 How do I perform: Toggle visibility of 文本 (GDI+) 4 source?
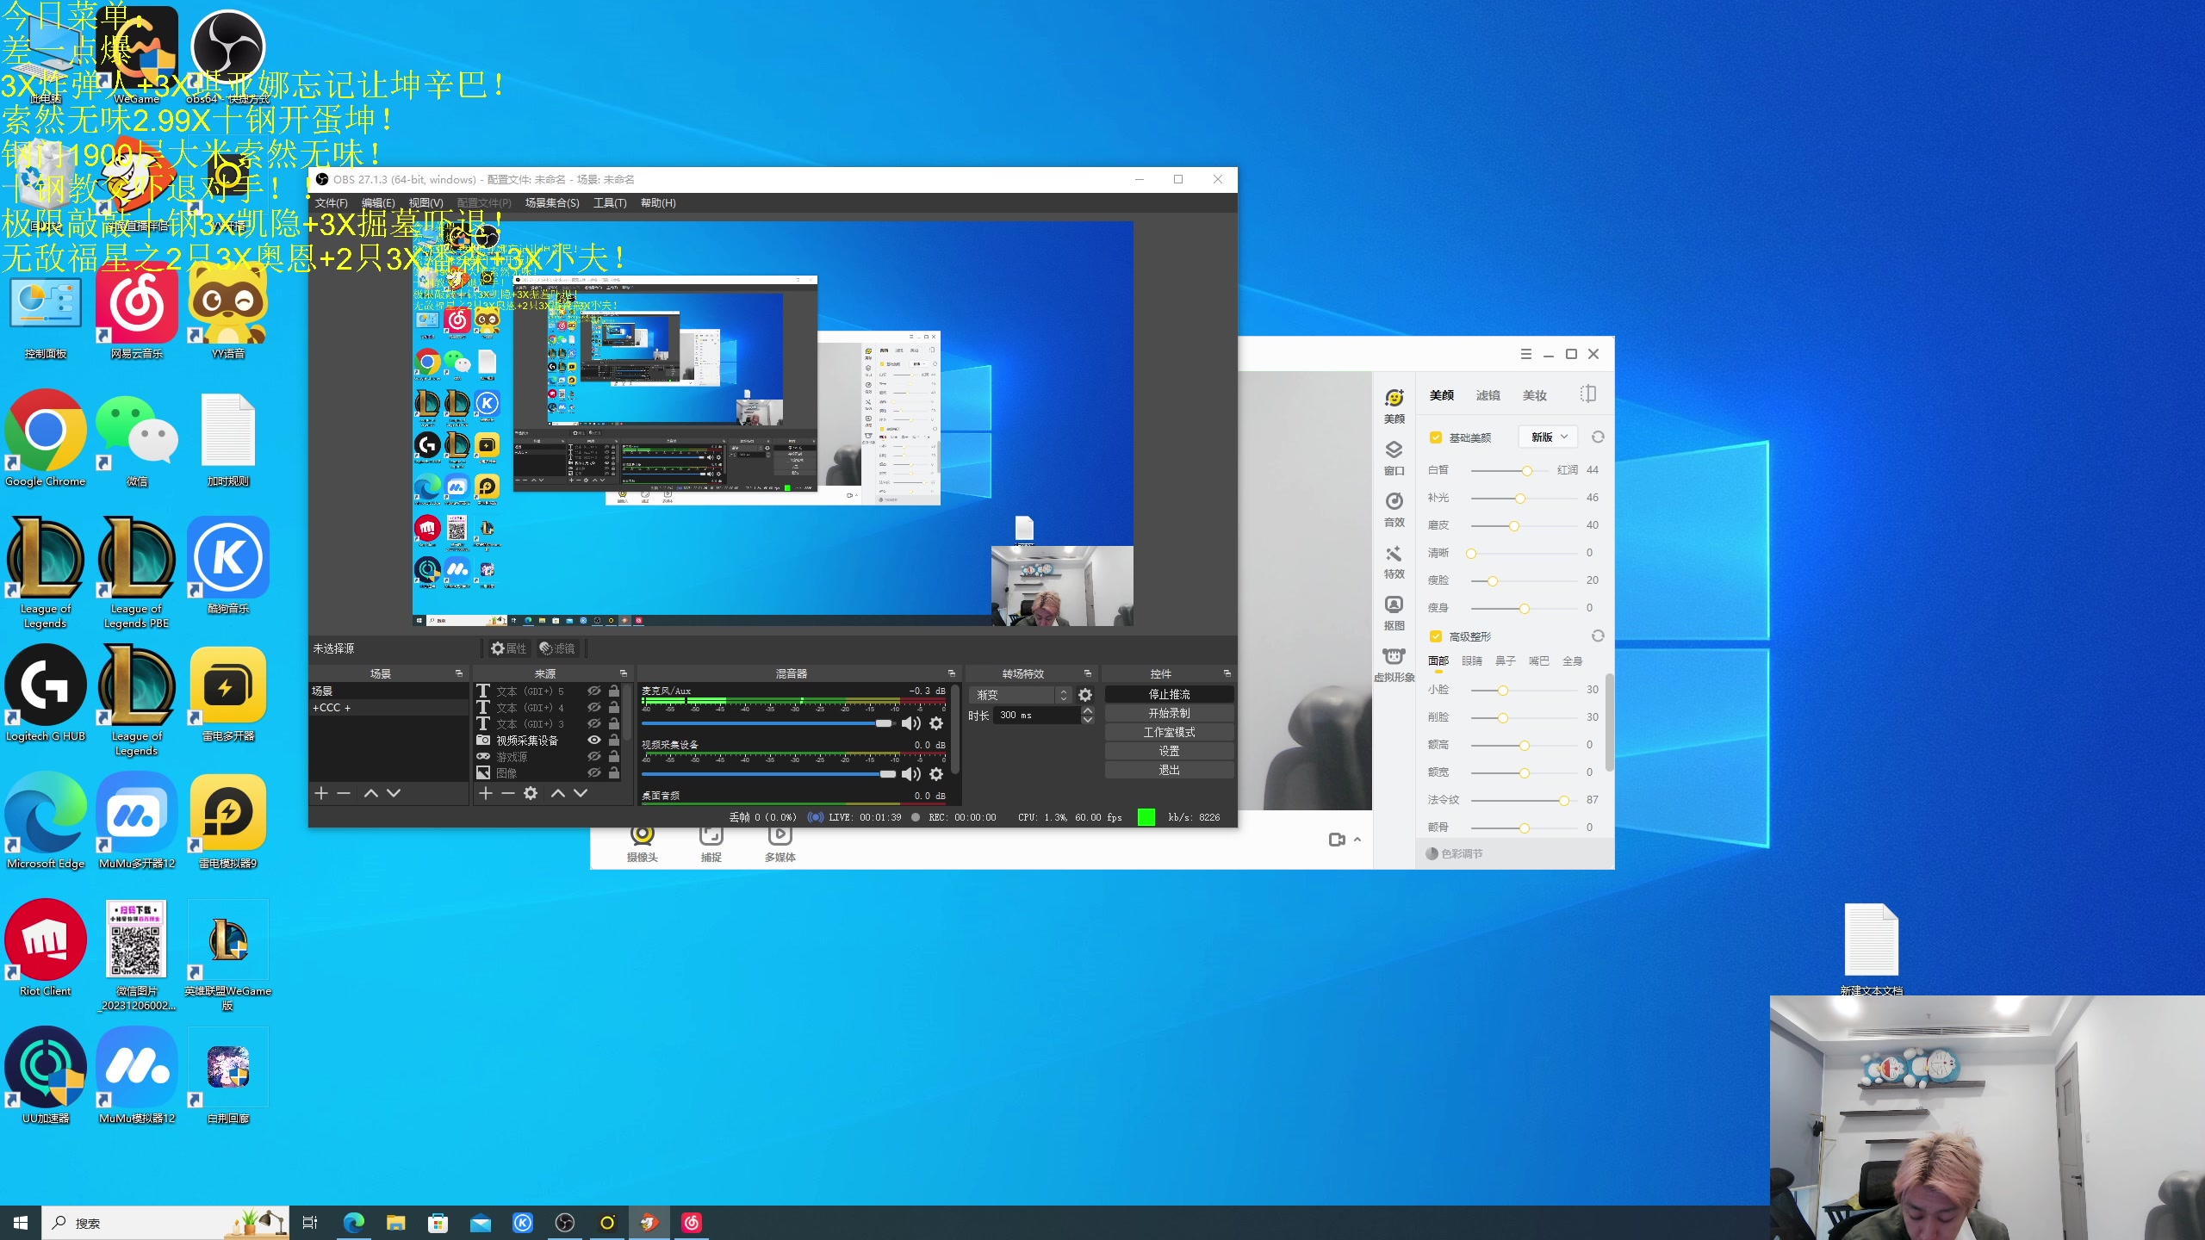click(x=593, y=707)
